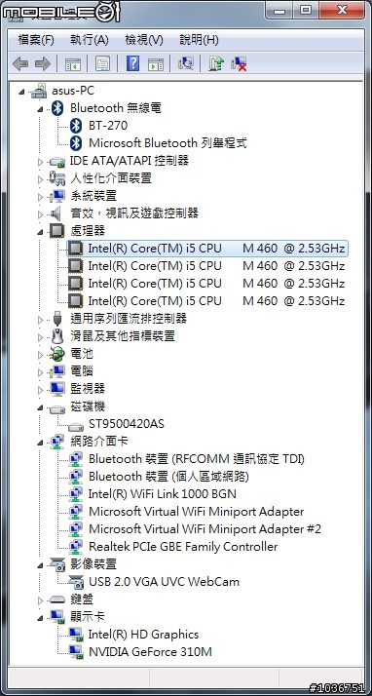Screen dimensions: 372x696
Task: Expand the 監視器 category arrow
Action: 40,390
